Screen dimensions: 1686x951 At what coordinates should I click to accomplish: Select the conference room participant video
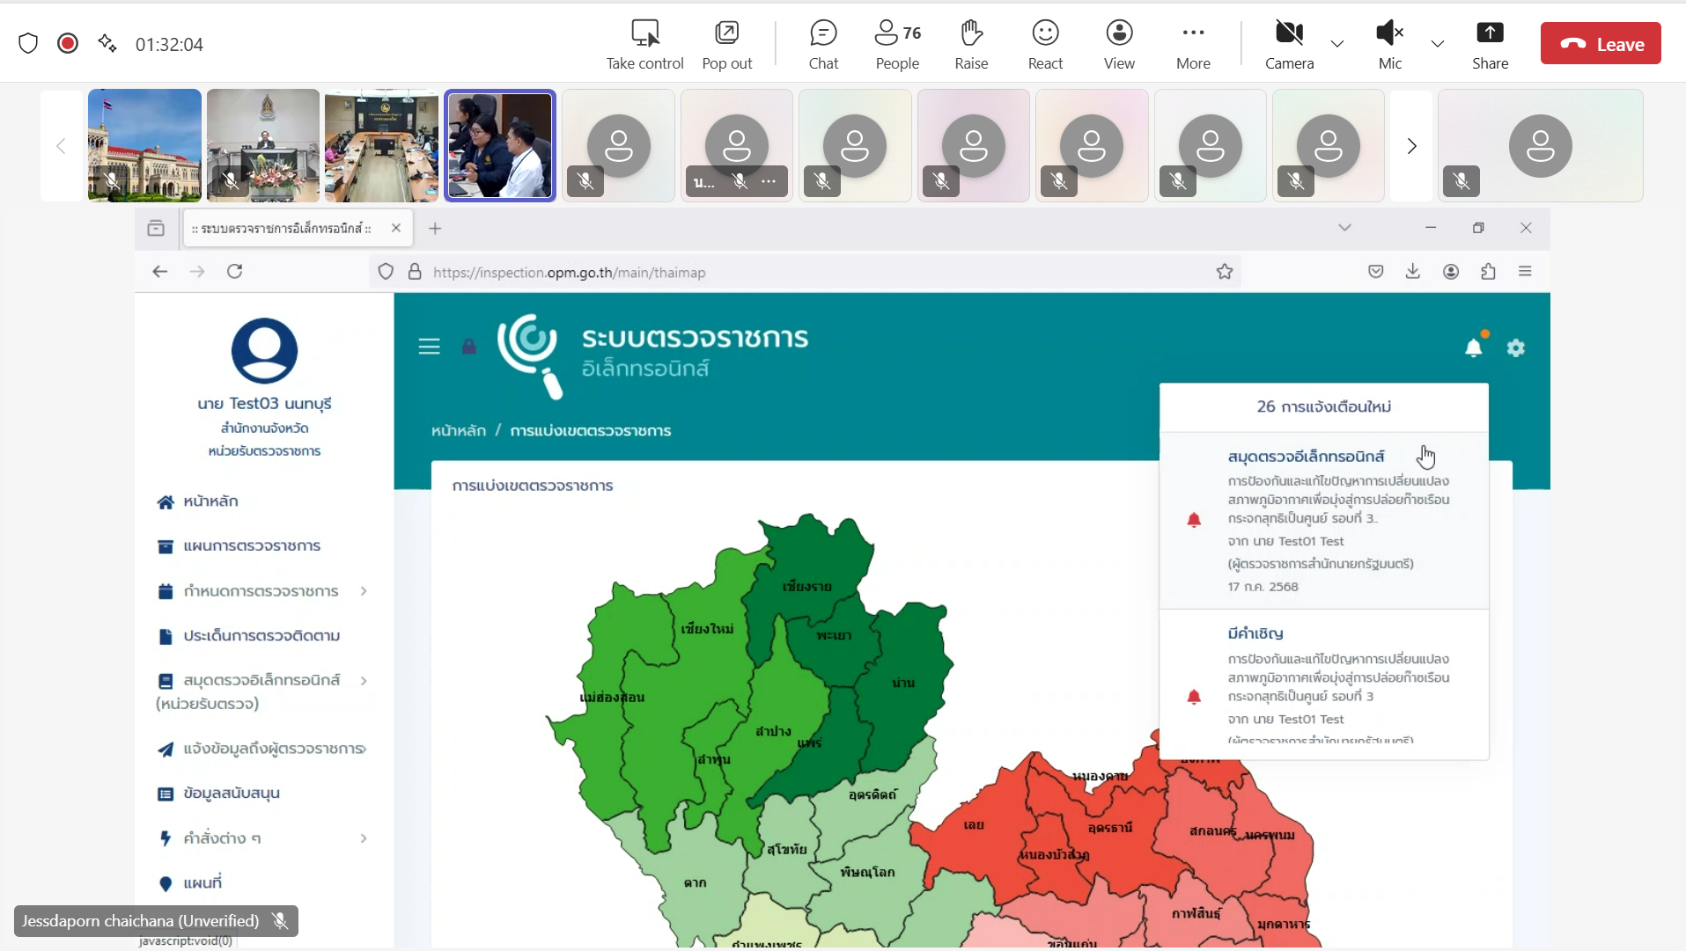point(380,145)
